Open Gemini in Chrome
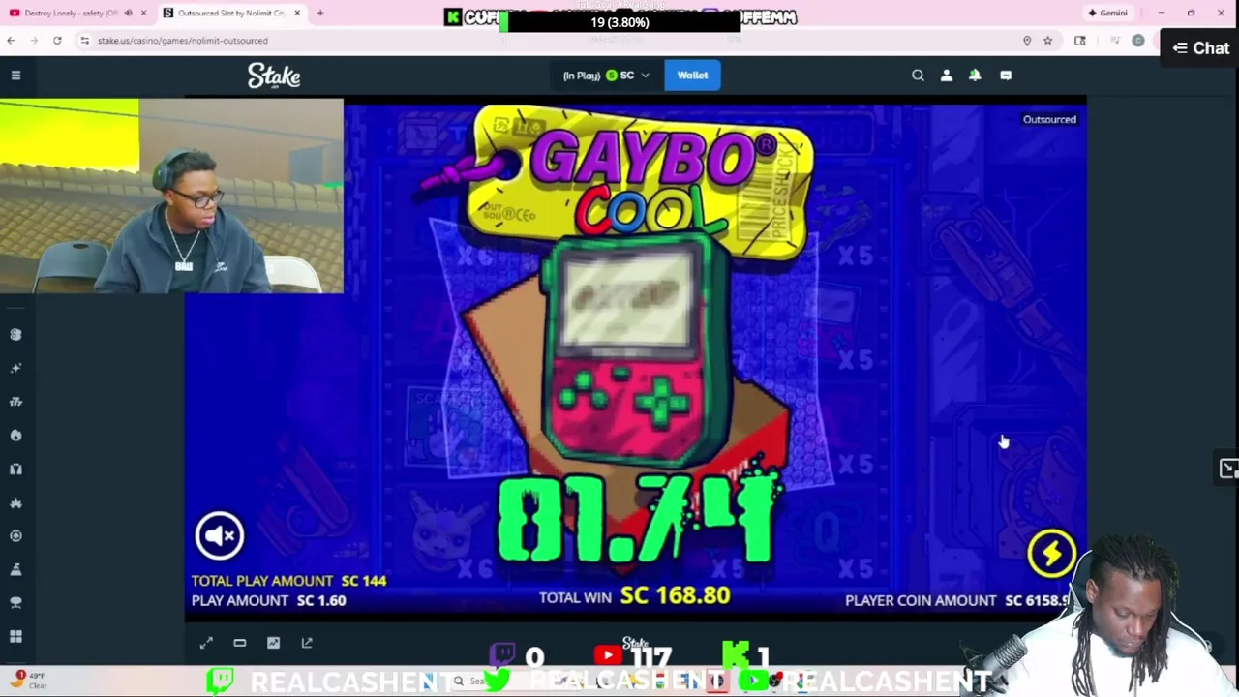The image size is (1239, 697). tap(1108, 13)
